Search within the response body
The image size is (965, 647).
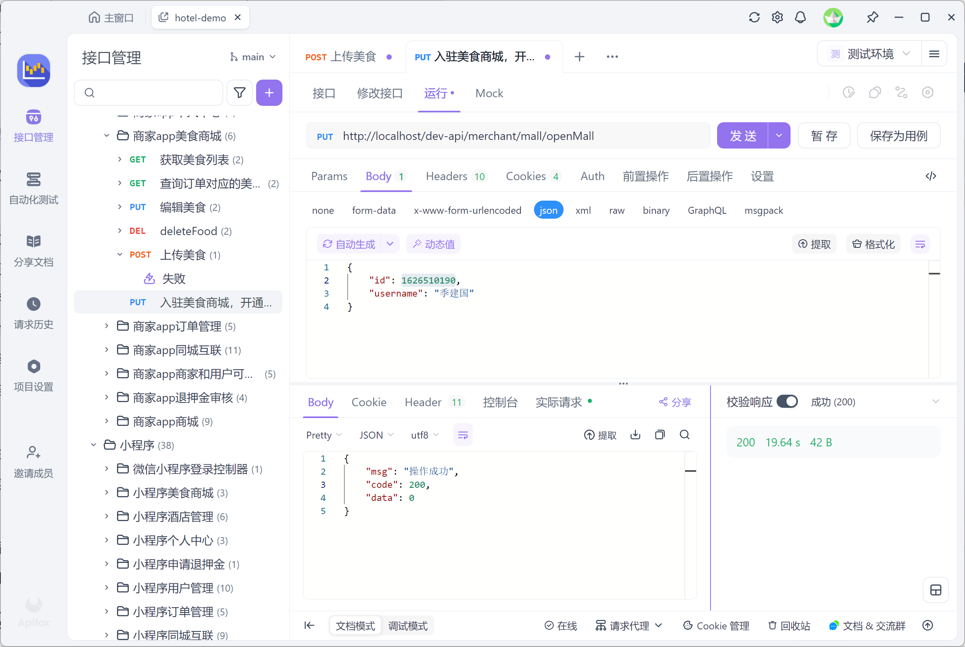pyautogui.click(x=684, y=434)
